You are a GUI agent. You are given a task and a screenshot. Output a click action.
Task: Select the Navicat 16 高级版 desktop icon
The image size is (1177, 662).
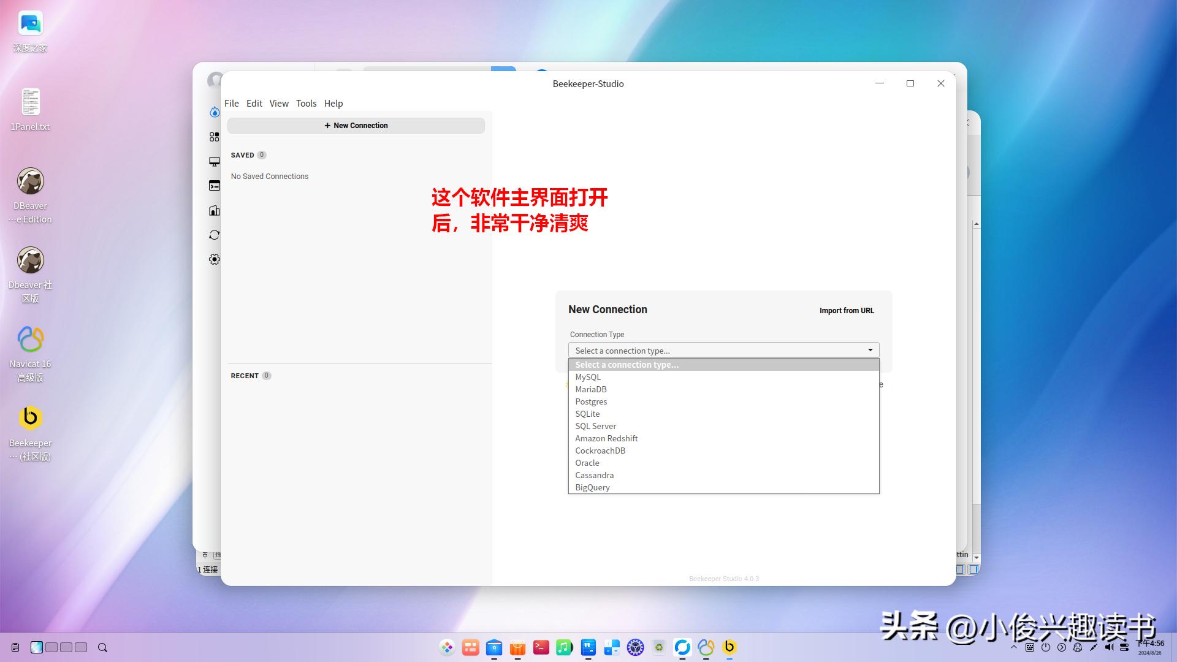click(30, 354)
